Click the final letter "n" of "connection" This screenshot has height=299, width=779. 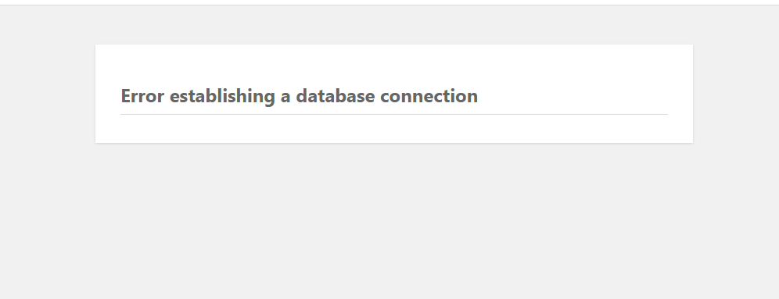pyautogui.click(x=472, y=98)
